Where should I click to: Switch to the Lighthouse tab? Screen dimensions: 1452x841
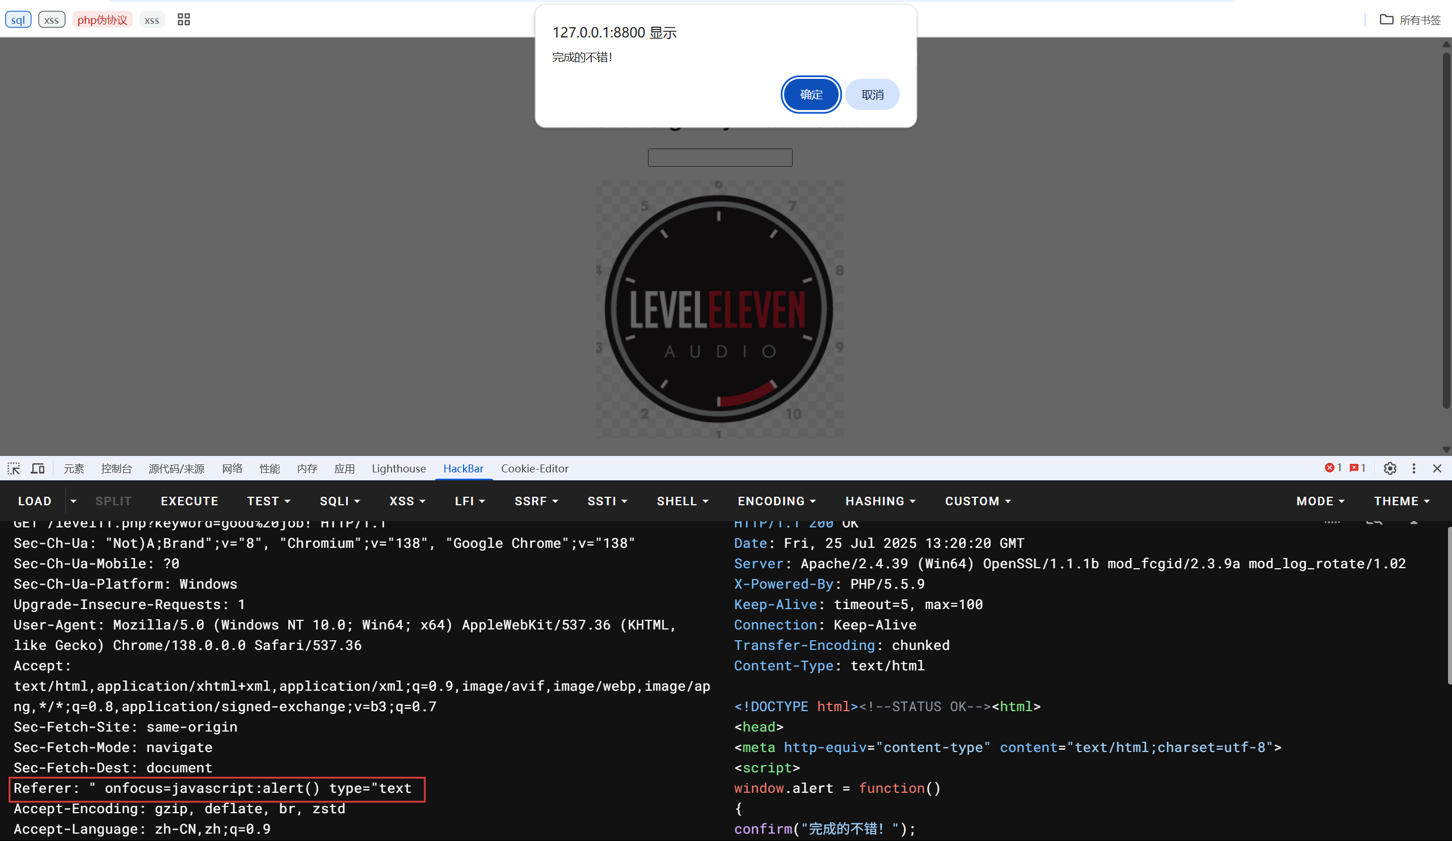point(398,468)
